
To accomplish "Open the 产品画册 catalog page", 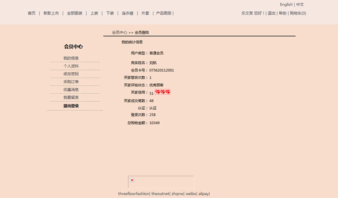I will pyautogui.click(x=164, y=13).
